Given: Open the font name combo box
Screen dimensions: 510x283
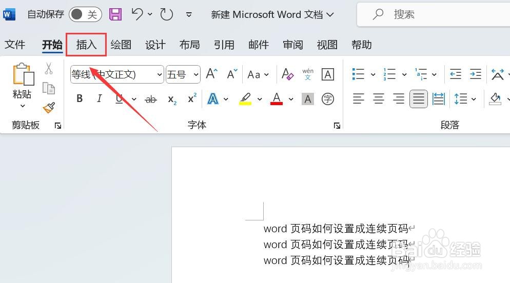Looking at the screenshot, I should 117,74.
